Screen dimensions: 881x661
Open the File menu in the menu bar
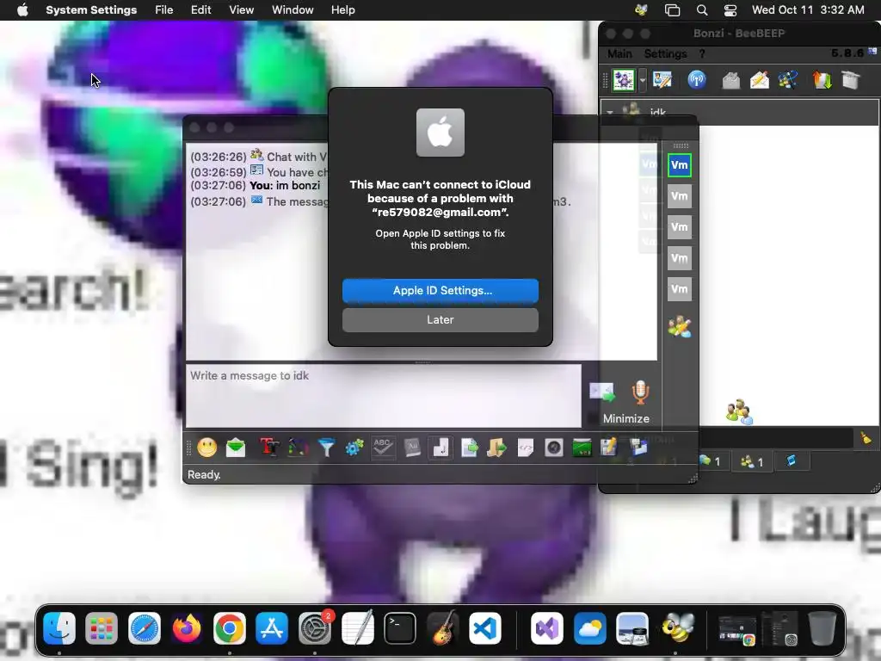point(164,10)
